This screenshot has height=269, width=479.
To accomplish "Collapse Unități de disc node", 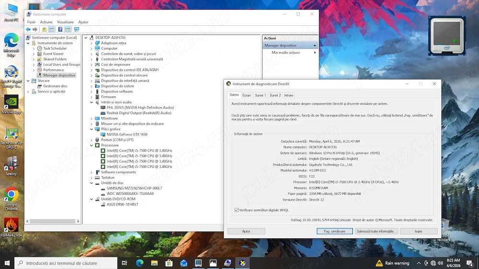I will coord(91,183).
